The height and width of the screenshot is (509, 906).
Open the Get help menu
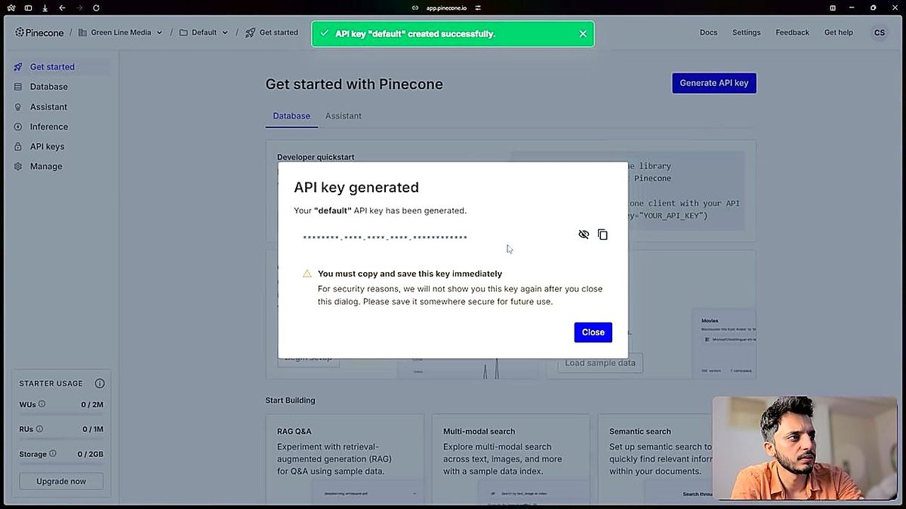pyautogui.click(x=838, y=32)
